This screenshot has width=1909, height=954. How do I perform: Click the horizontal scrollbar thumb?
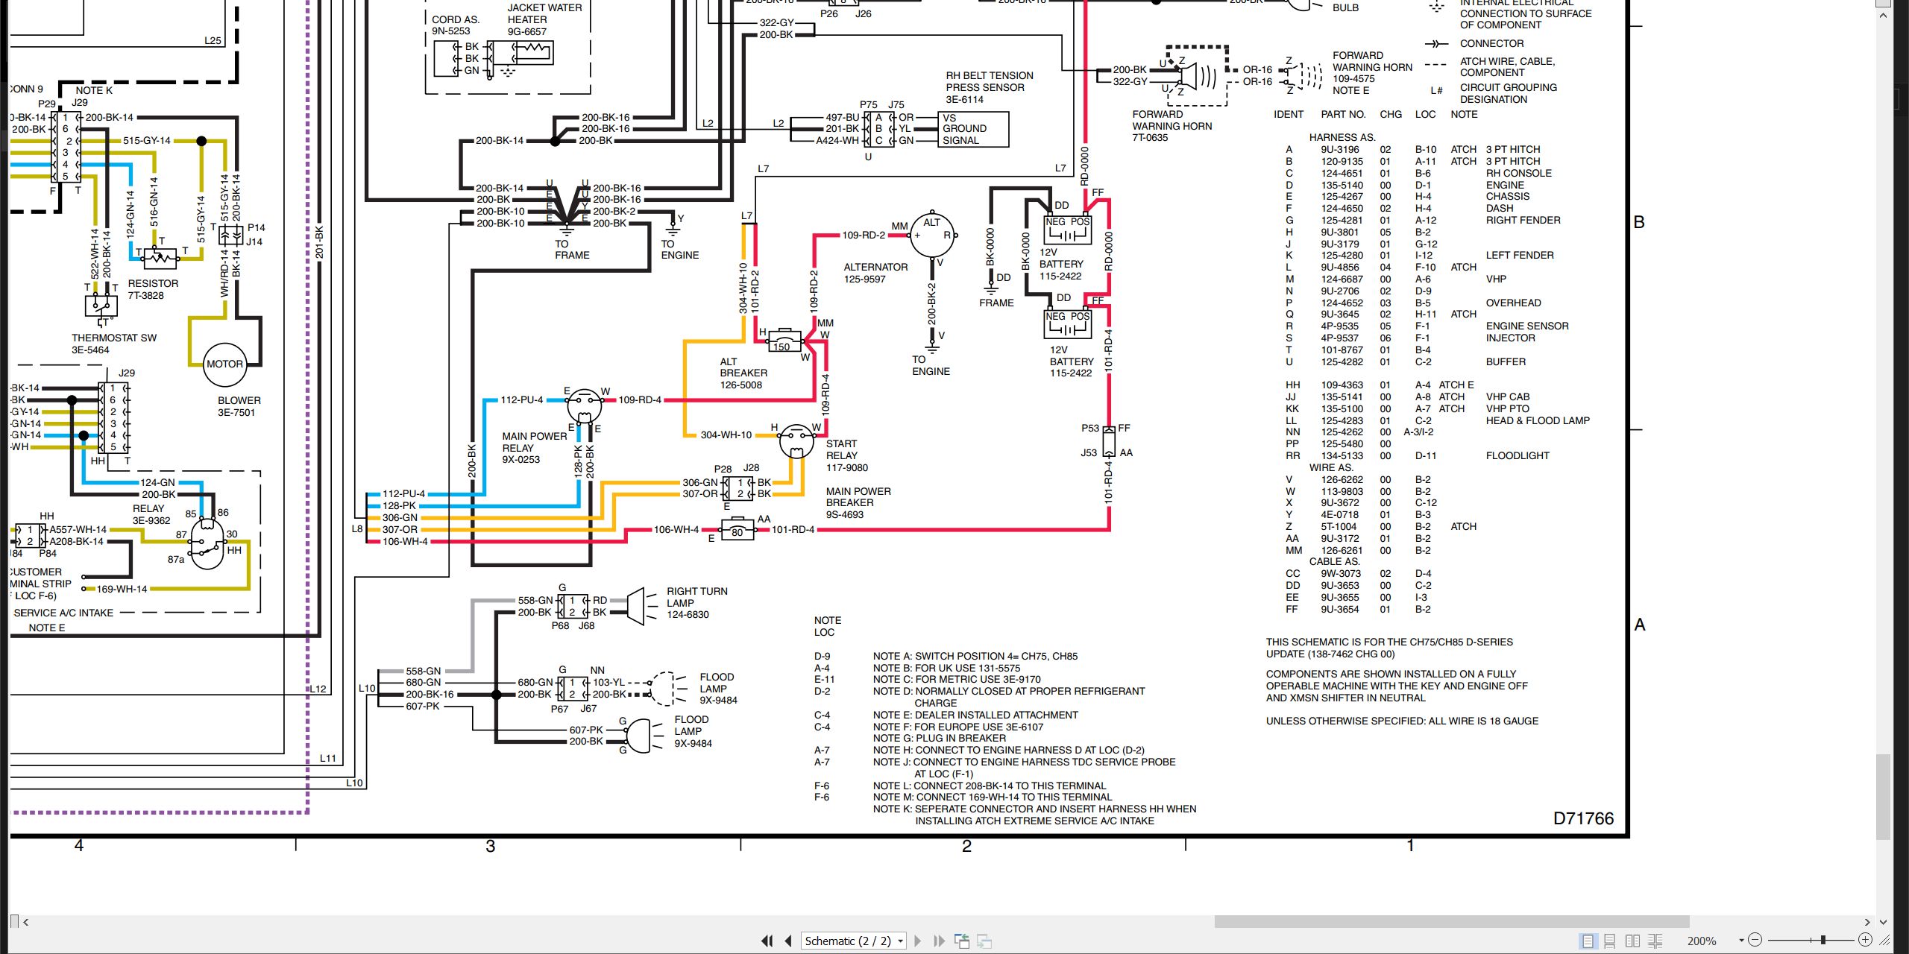click(x=1451, y=922)
